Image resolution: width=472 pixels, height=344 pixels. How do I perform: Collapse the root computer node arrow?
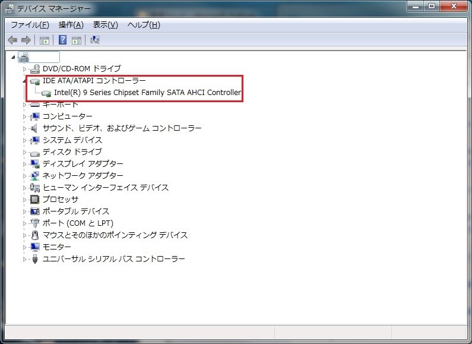point(13,57)
